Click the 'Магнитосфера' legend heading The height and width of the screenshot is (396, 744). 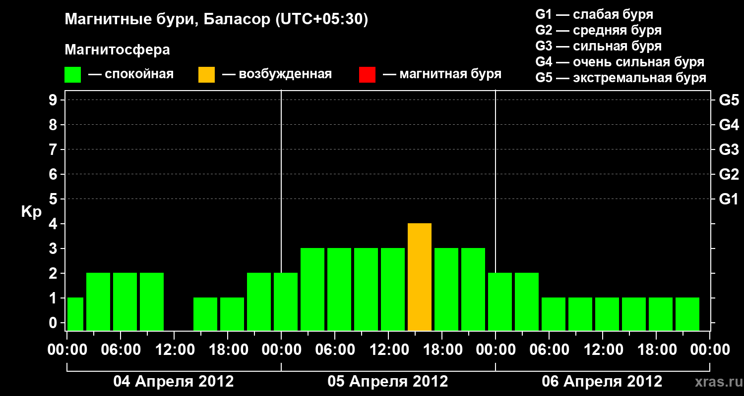coord(117,50)
